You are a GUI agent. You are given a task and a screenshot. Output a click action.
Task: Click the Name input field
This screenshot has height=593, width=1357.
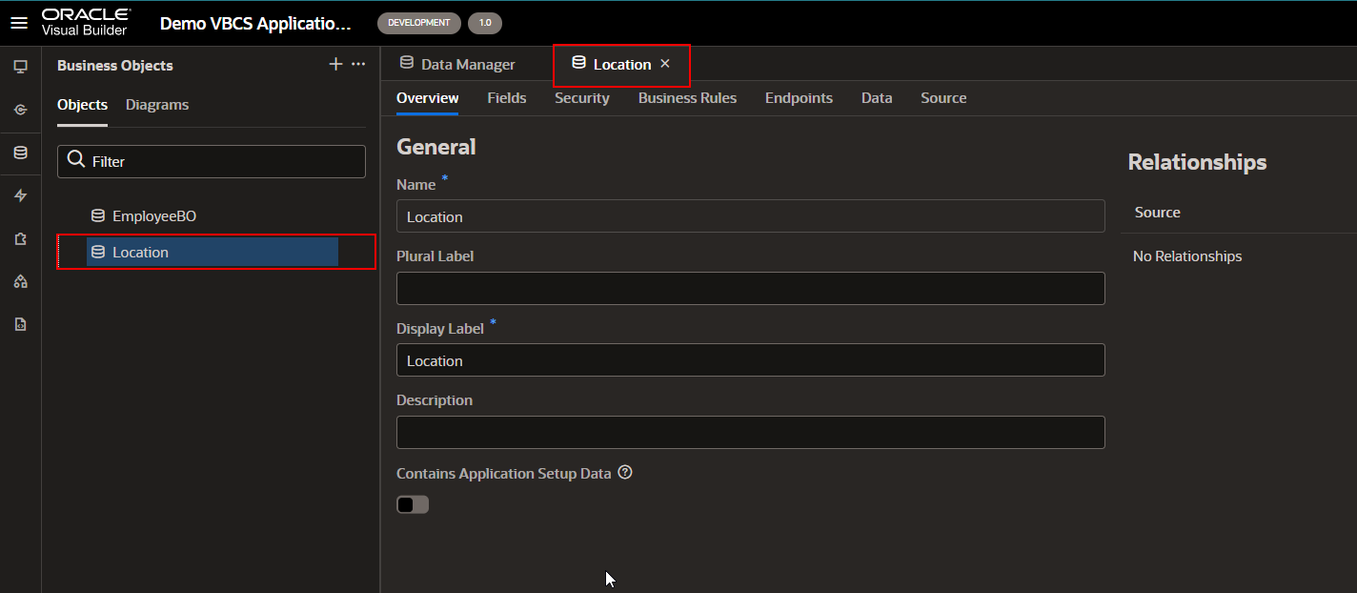pyautogui.click(x=751, y=216)
